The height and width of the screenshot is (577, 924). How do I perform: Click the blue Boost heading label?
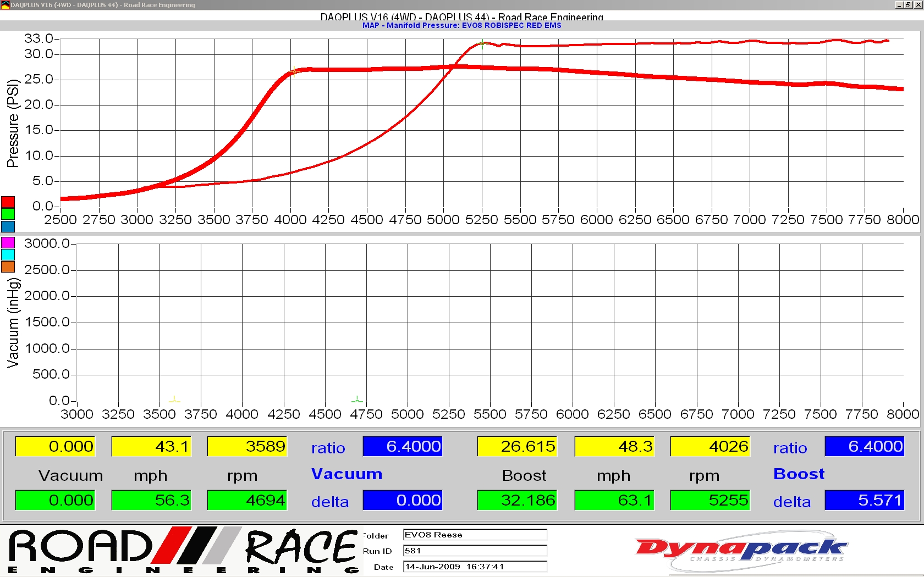(799, 474)
